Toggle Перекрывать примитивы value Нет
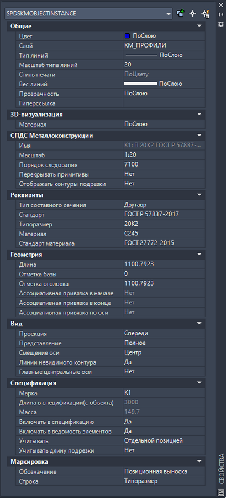The image size is (226, 498). coord(164,174)
